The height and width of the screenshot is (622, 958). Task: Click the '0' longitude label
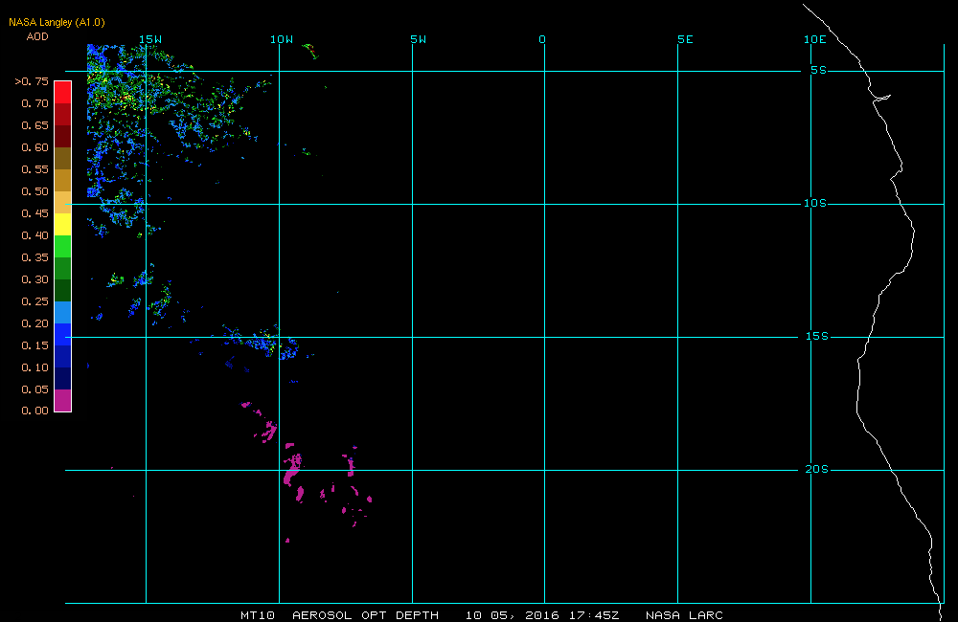click(x=542, y=39)
